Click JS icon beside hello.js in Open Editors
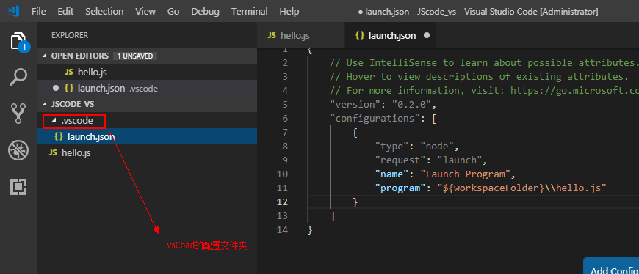Viewport: 639px width, 274px height. click(x=69, y=73)
